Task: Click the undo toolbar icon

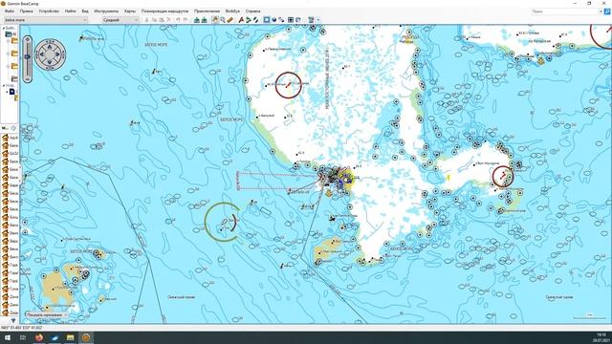Action: (178, 19)
